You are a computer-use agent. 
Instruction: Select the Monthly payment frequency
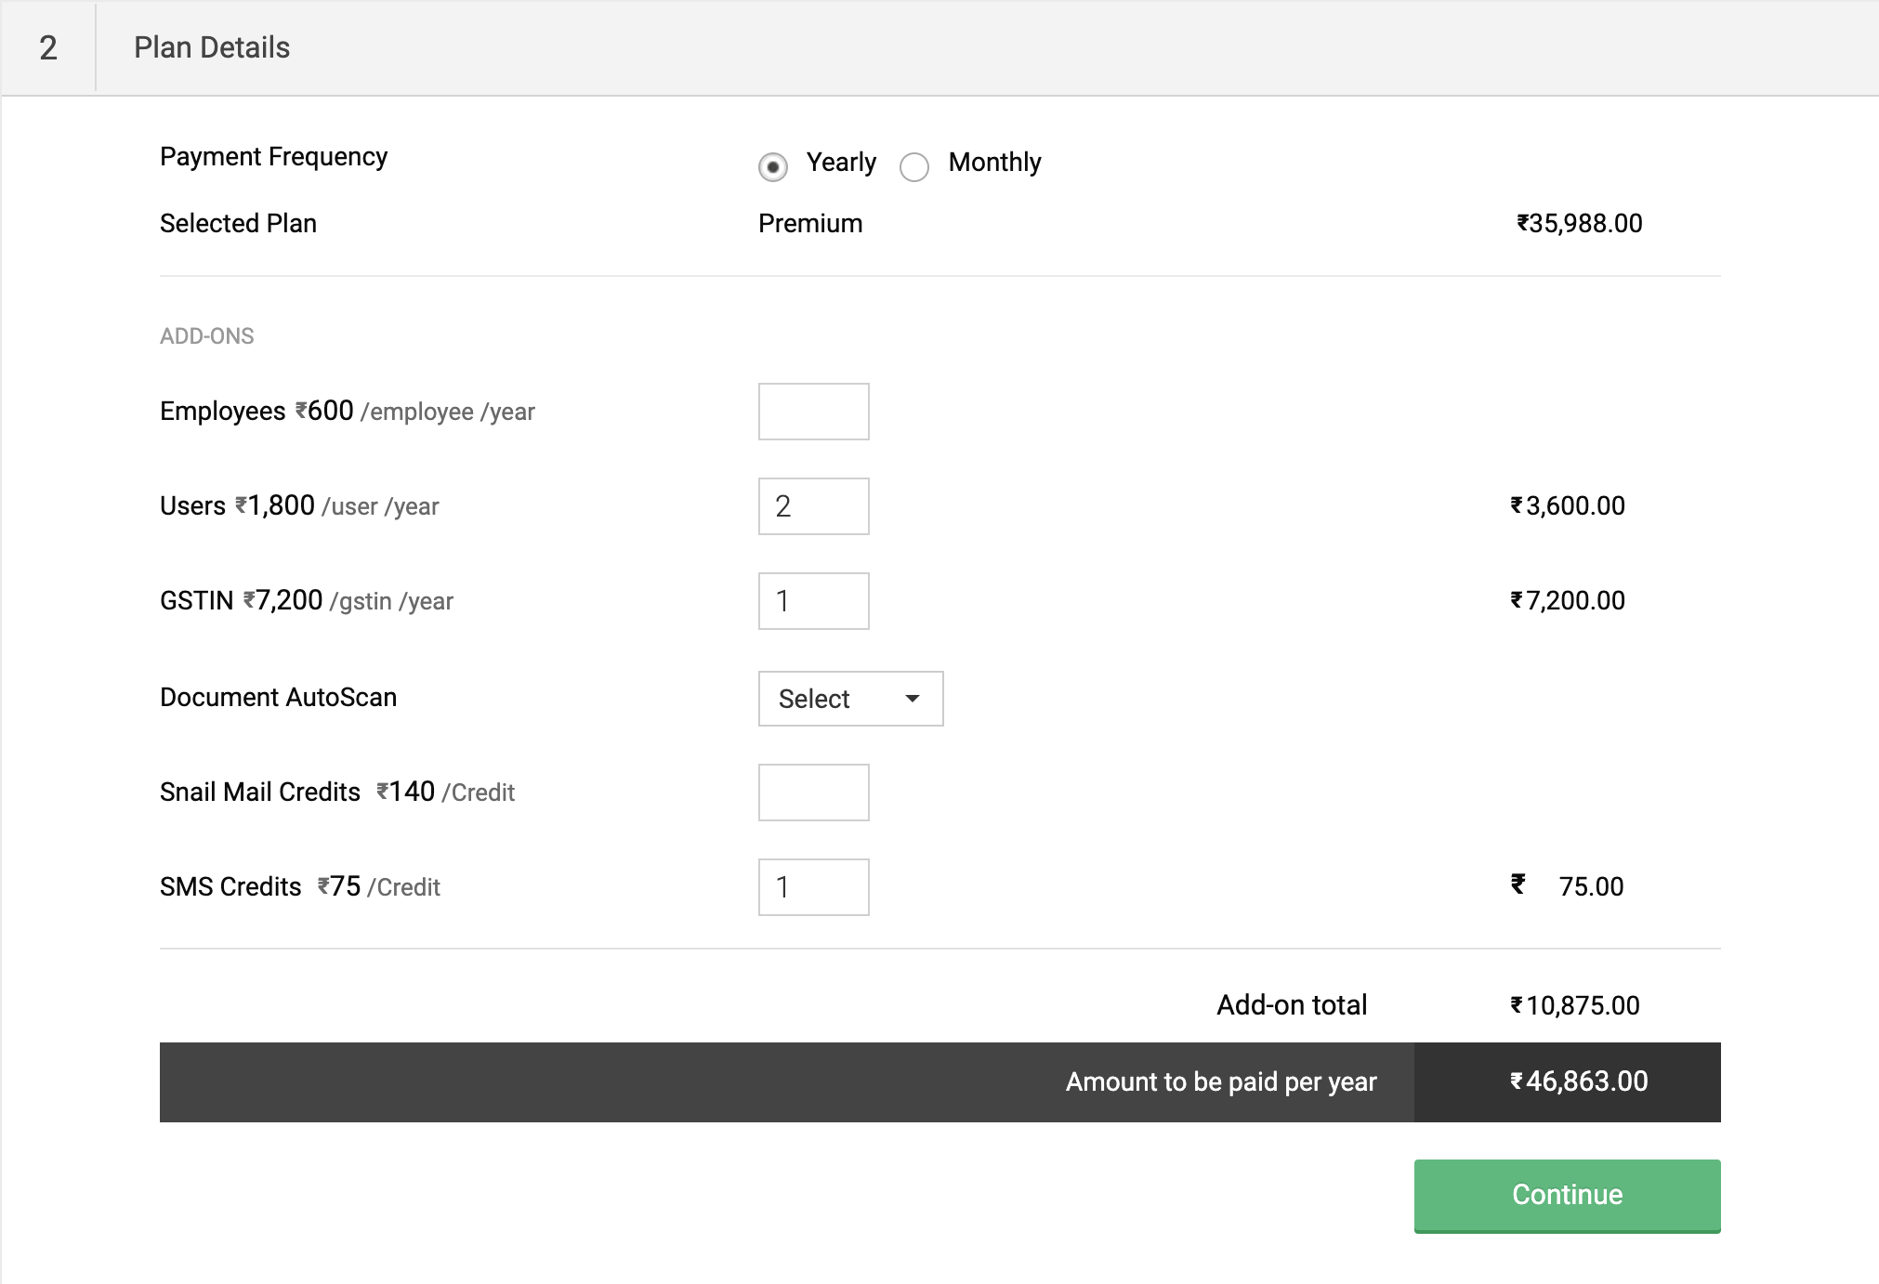click(914, 166)
